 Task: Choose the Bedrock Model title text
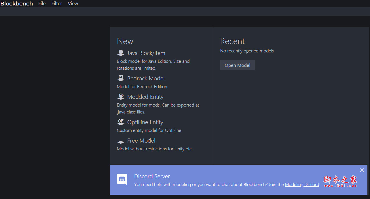pos(146,78)
